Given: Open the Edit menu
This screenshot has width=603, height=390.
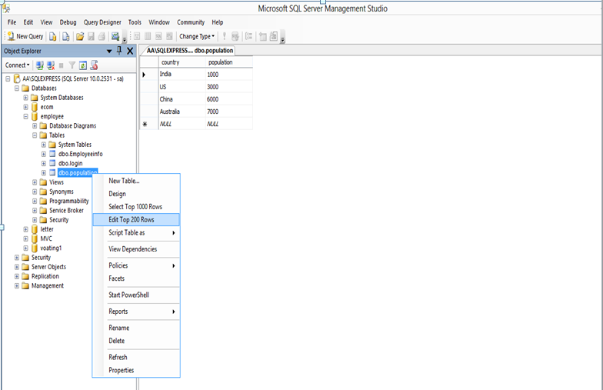Looking at the screenshot, I should [x=28, y=22].
